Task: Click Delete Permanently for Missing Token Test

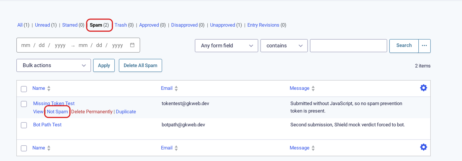Action: click(x=92, y=112)
